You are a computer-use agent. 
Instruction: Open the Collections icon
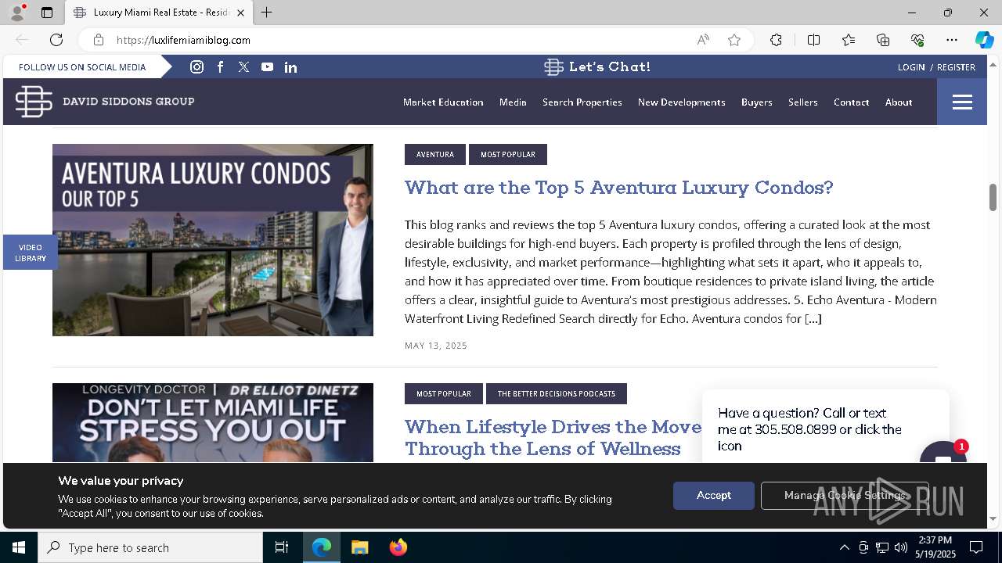pos(883,40)
